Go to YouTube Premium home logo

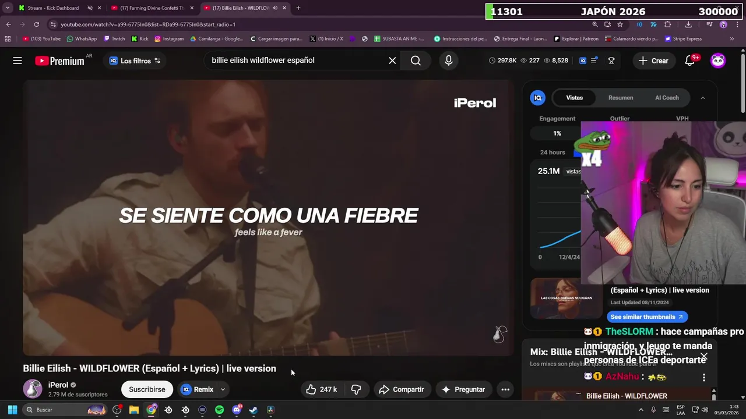[60, 61]
